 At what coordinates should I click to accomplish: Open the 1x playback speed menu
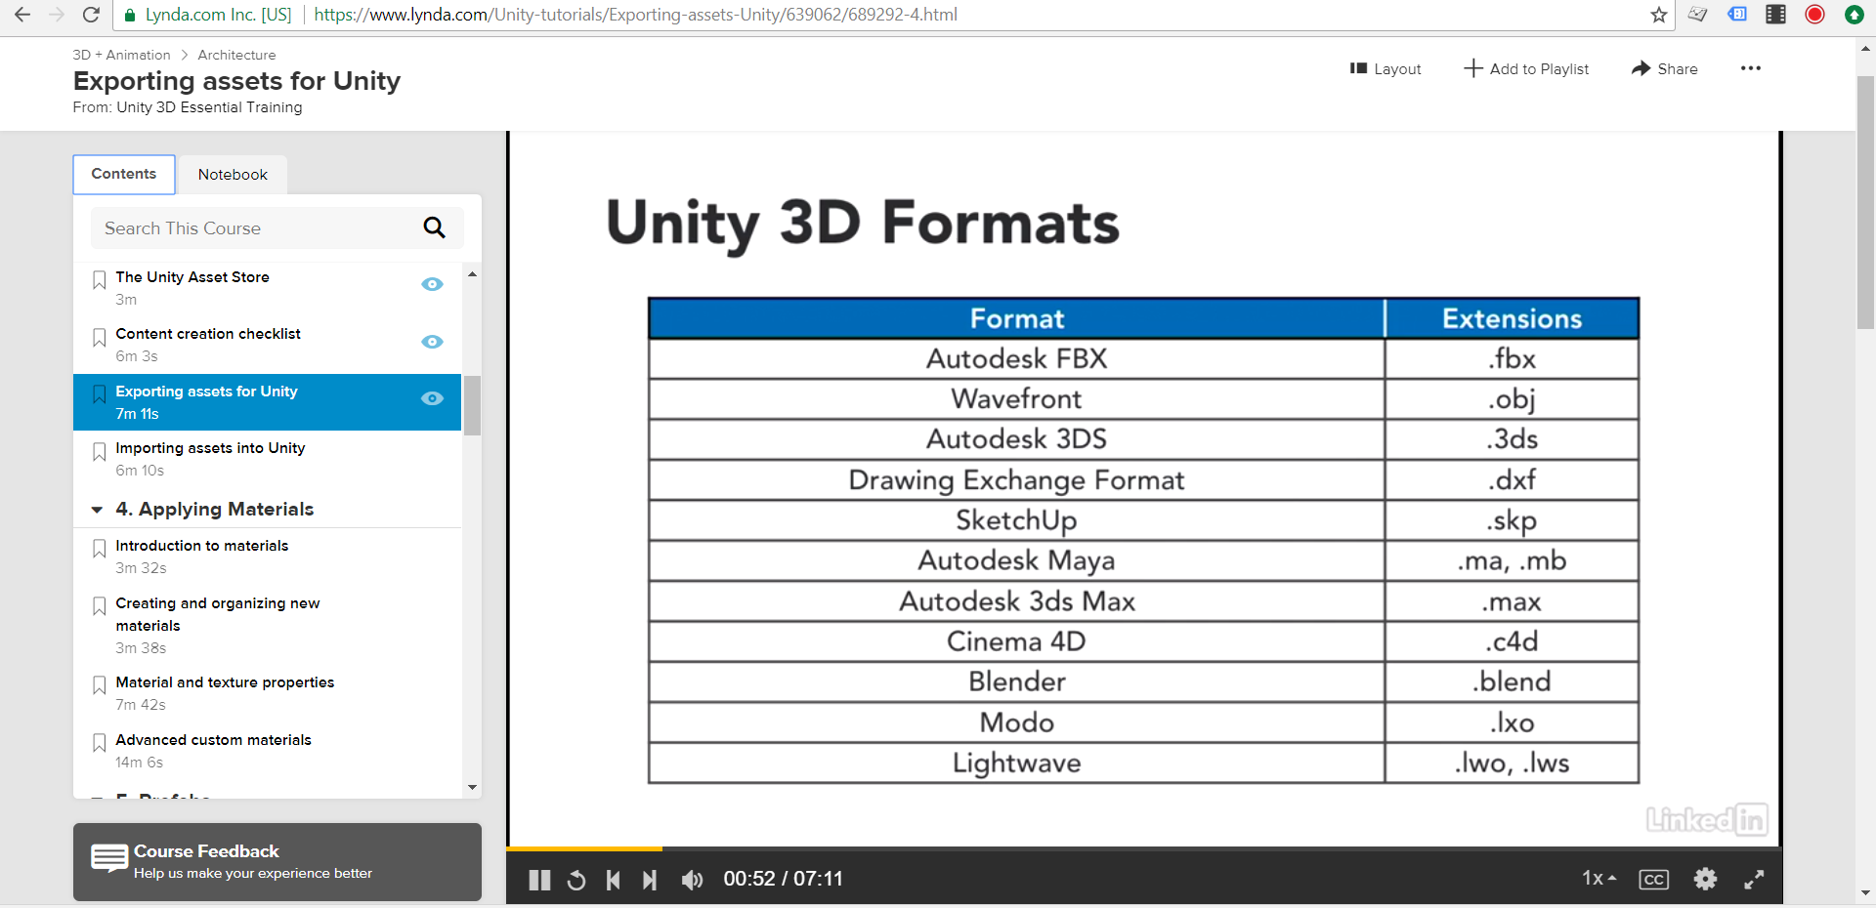click(1599, 879)
